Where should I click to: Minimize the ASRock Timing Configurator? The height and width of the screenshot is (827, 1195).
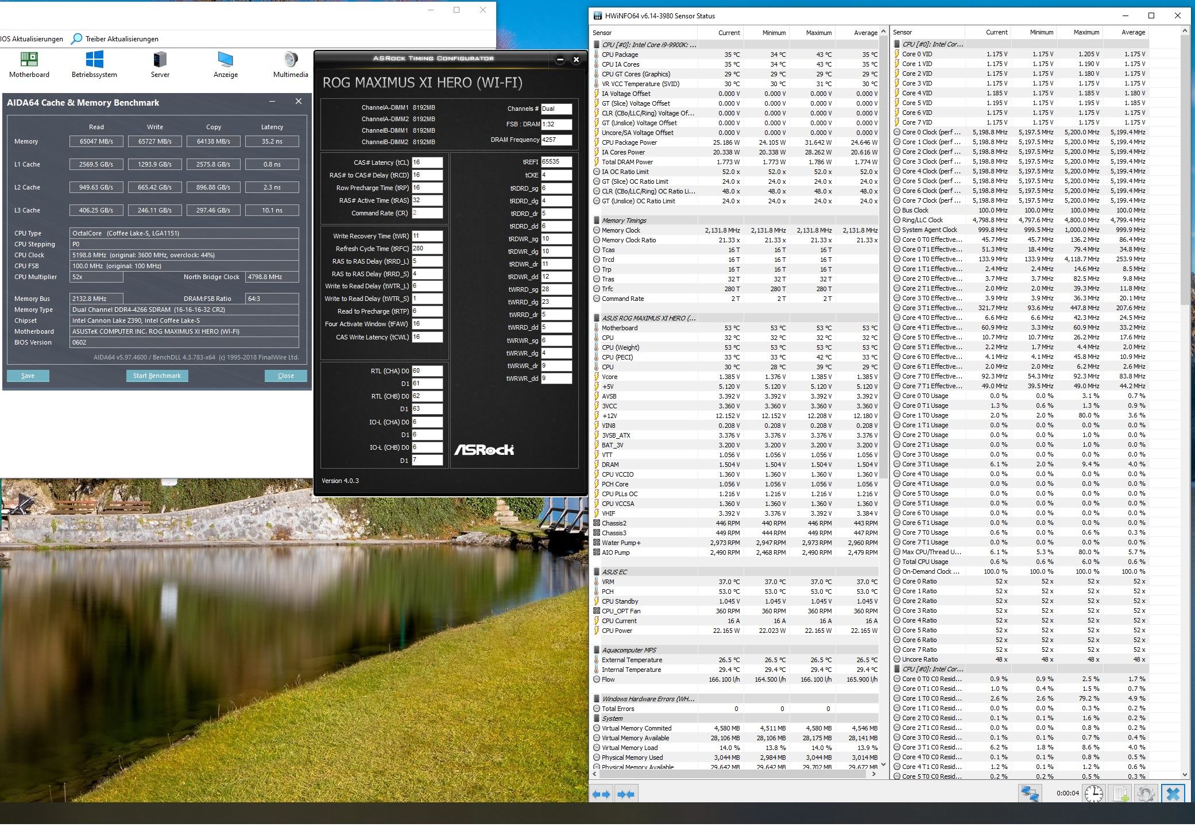560,59
